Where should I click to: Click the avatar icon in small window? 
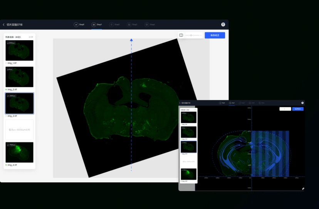[302, 103]
